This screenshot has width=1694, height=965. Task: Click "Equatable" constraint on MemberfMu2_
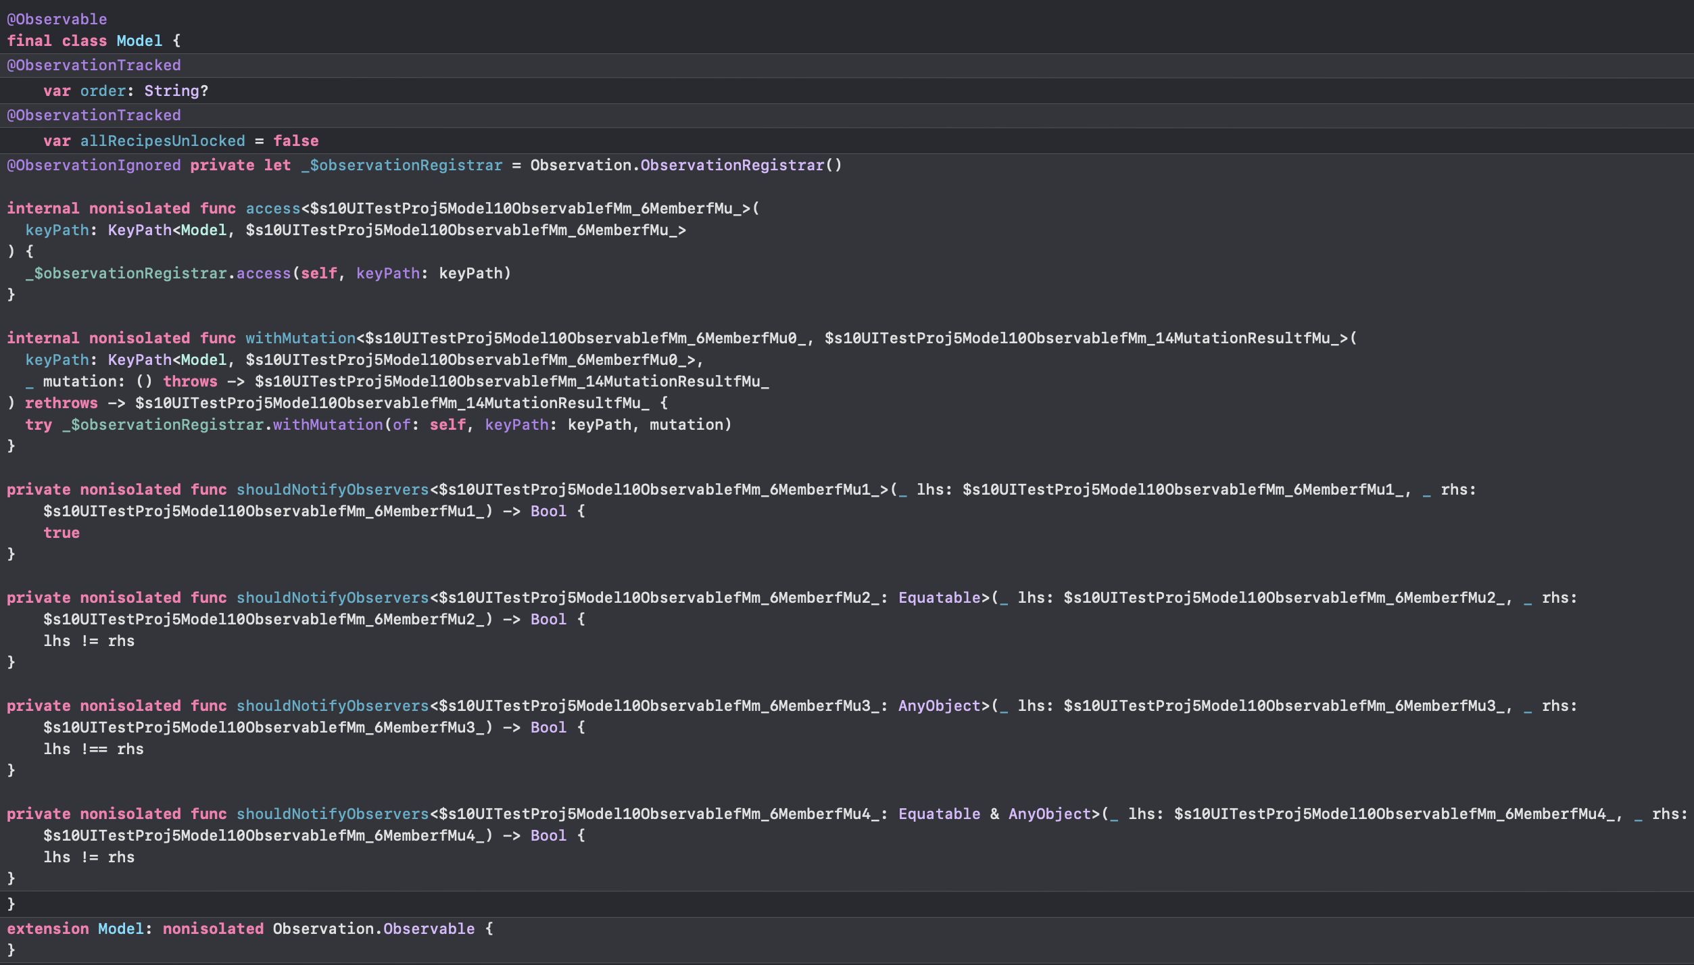point(940,597)
